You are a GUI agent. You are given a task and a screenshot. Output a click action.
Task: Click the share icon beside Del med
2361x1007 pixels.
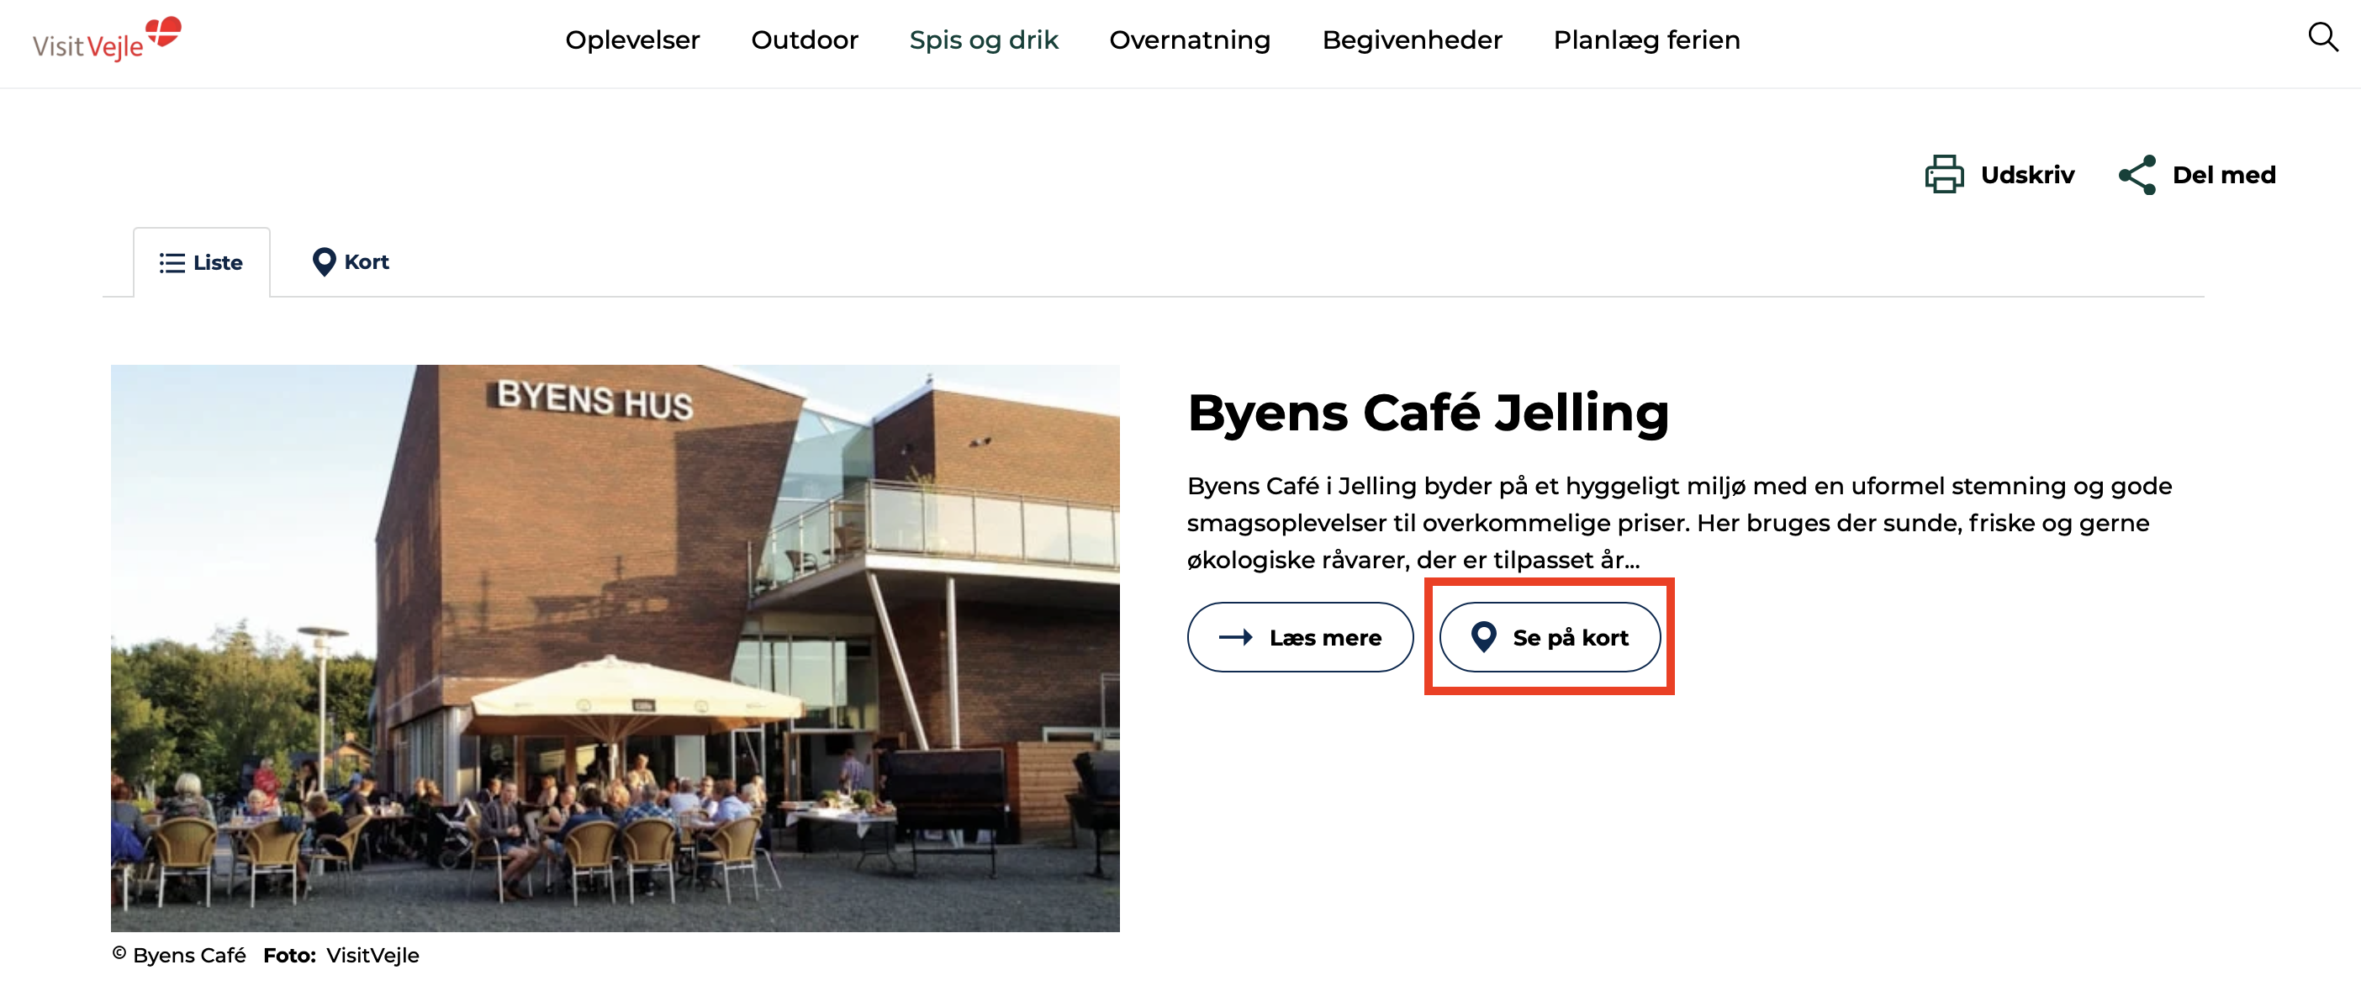click(x=2137, y=174)
